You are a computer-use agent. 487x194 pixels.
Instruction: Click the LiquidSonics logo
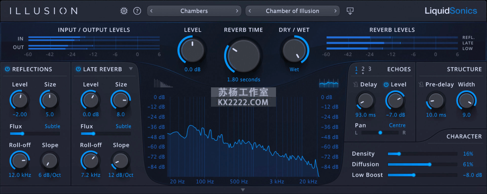tap(451, 11)
